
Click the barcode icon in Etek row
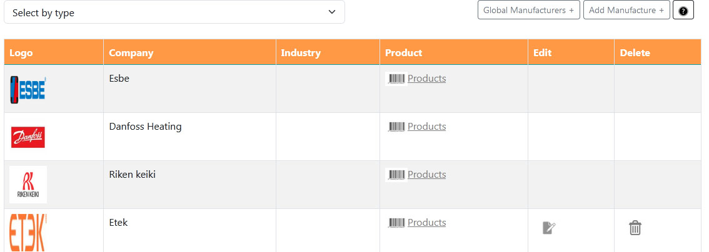[396, 223]
